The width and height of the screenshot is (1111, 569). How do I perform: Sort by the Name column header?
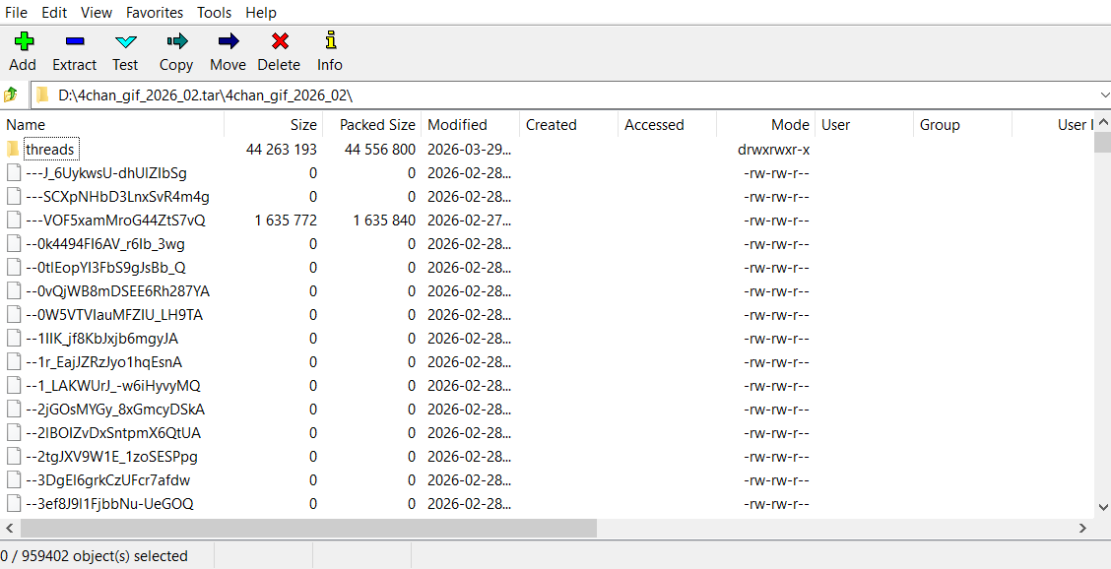[x=112, y=125]
